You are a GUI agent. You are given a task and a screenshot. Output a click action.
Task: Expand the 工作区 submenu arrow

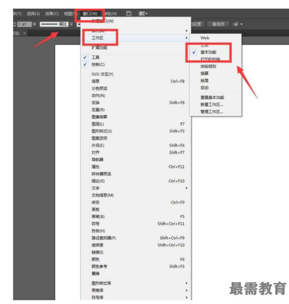coord(186,38)
